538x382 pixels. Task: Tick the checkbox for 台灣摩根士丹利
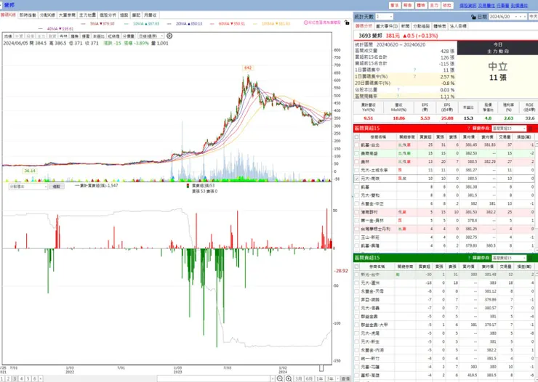point(357,229)
